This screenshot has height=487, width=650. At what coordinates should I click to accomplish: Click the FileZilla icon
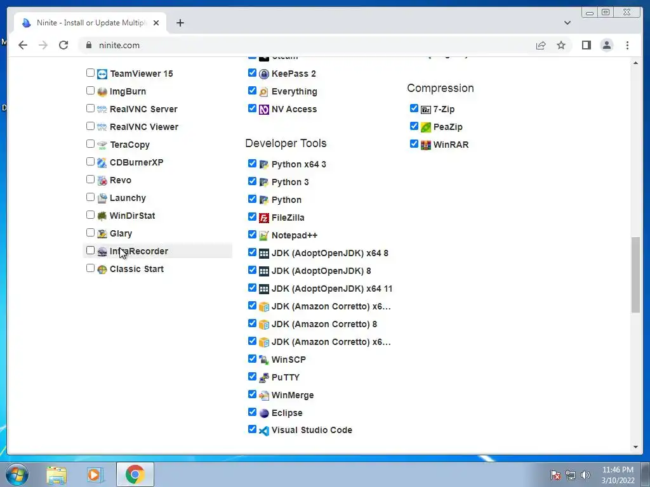264,218
